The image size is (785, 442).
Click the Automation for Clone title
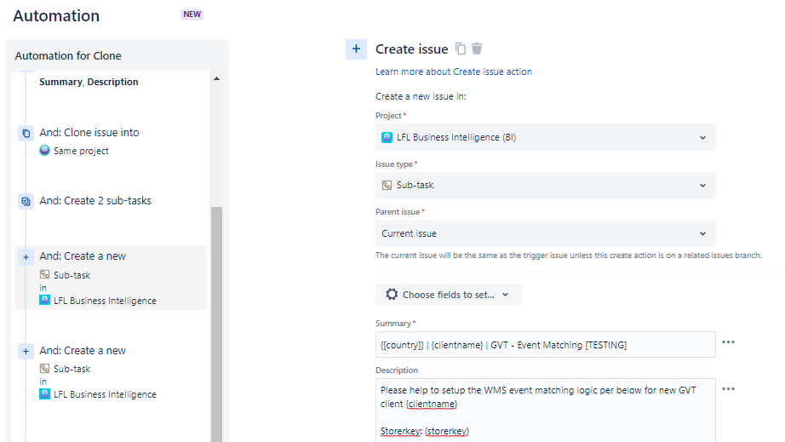(68, 55)
